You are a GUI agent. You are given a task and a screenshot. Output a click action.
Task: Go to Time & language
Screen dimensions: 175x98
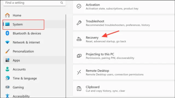tap(34, 78)
